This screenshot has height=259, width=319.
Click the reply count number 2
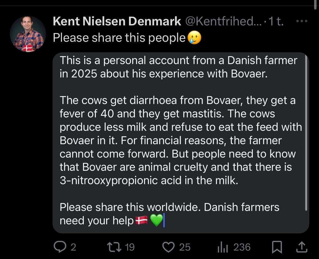(x=73, y=247)
